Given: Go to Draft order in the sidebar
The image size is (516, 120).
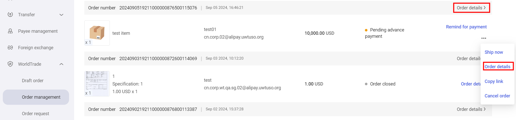Looking at the screenshot, I should click(x=33, y=81).
